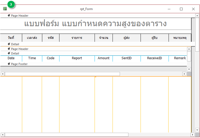The image size is (200, 138).
Task: Select the Remark text box
Action: pos(178,58)
